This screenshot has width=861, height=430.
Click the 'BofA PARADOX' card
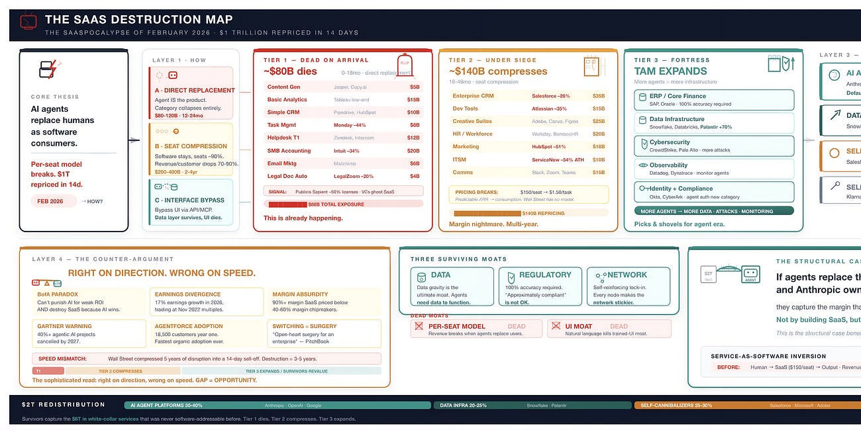tap(89, 302)
